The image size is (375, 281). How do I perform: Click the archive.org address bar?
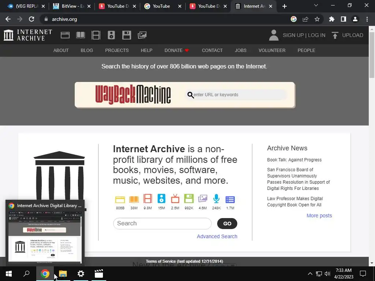point(165,19)
